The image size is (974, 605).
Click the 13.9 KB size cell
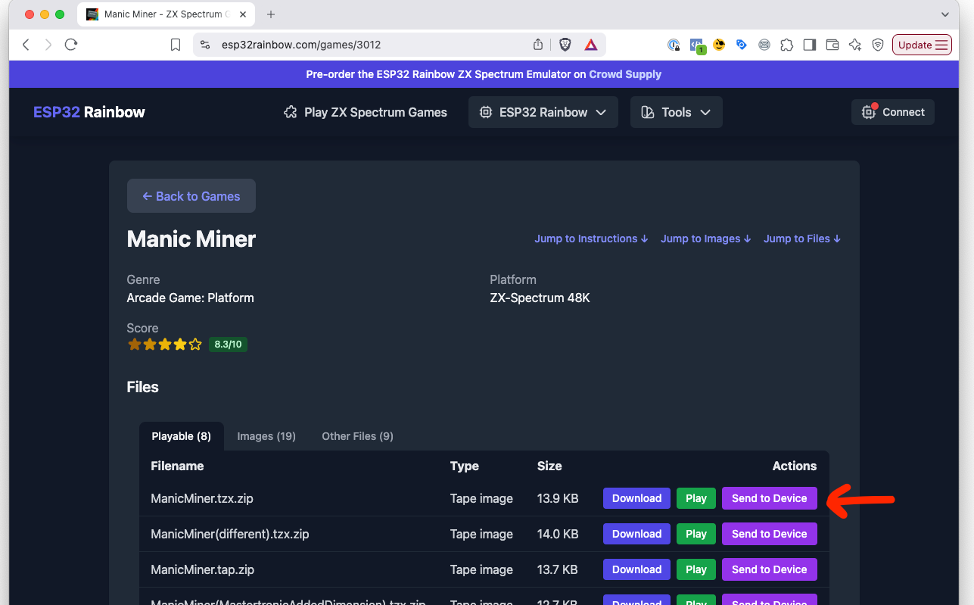click(558, 498)
